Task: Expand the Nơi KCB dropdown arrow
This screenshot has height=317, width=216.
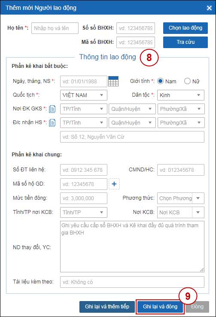Action: (198, 212)
